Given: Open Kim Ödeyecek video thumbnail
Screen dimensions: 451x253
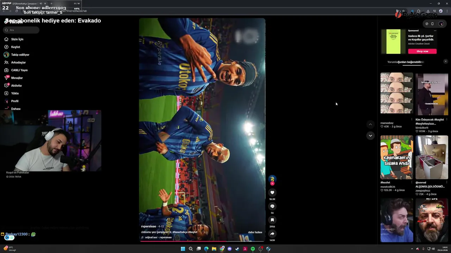Looking at the screenshot, I should (432, 94).
